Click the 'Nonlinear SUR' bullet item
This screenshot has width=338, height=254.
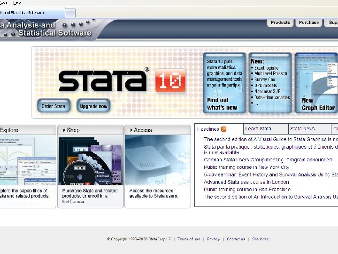coord(268,91)
